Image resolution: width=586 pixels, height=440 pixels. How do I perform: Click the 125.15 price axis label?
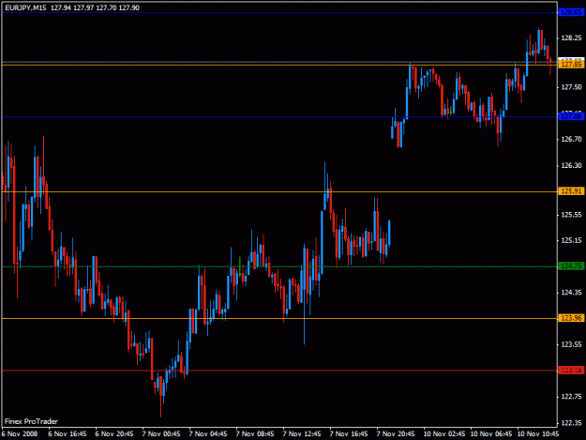pos(571,240)
